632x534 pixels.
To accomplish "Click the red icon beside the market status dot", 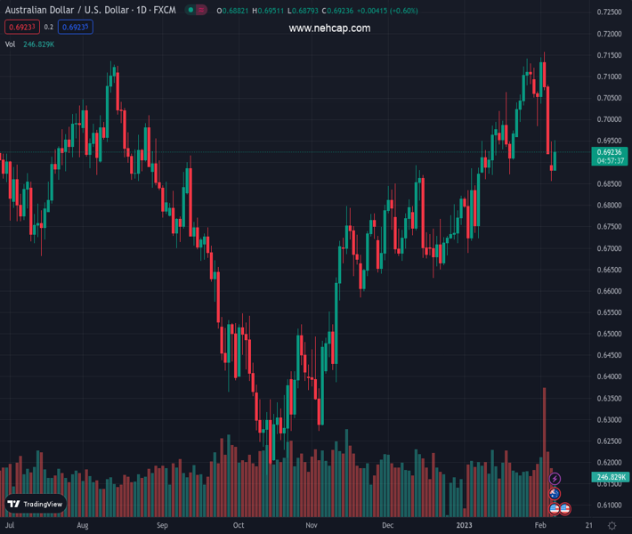I will click(202, 11).
